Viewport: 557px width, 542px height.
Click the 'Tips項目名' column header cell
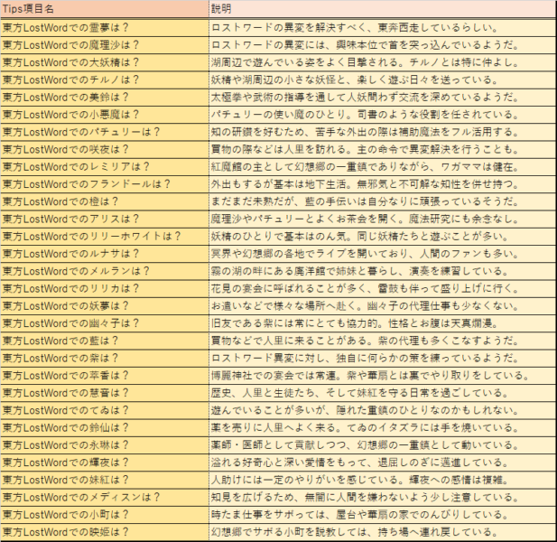pyautogui.click(x=104, y=11)
